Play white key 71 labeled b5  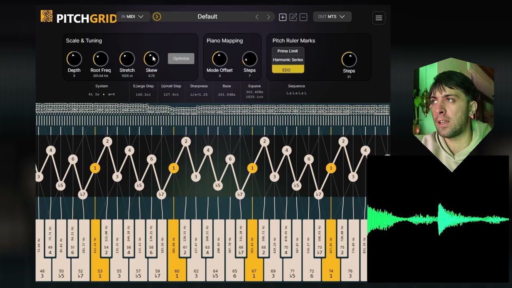(292, 272)
